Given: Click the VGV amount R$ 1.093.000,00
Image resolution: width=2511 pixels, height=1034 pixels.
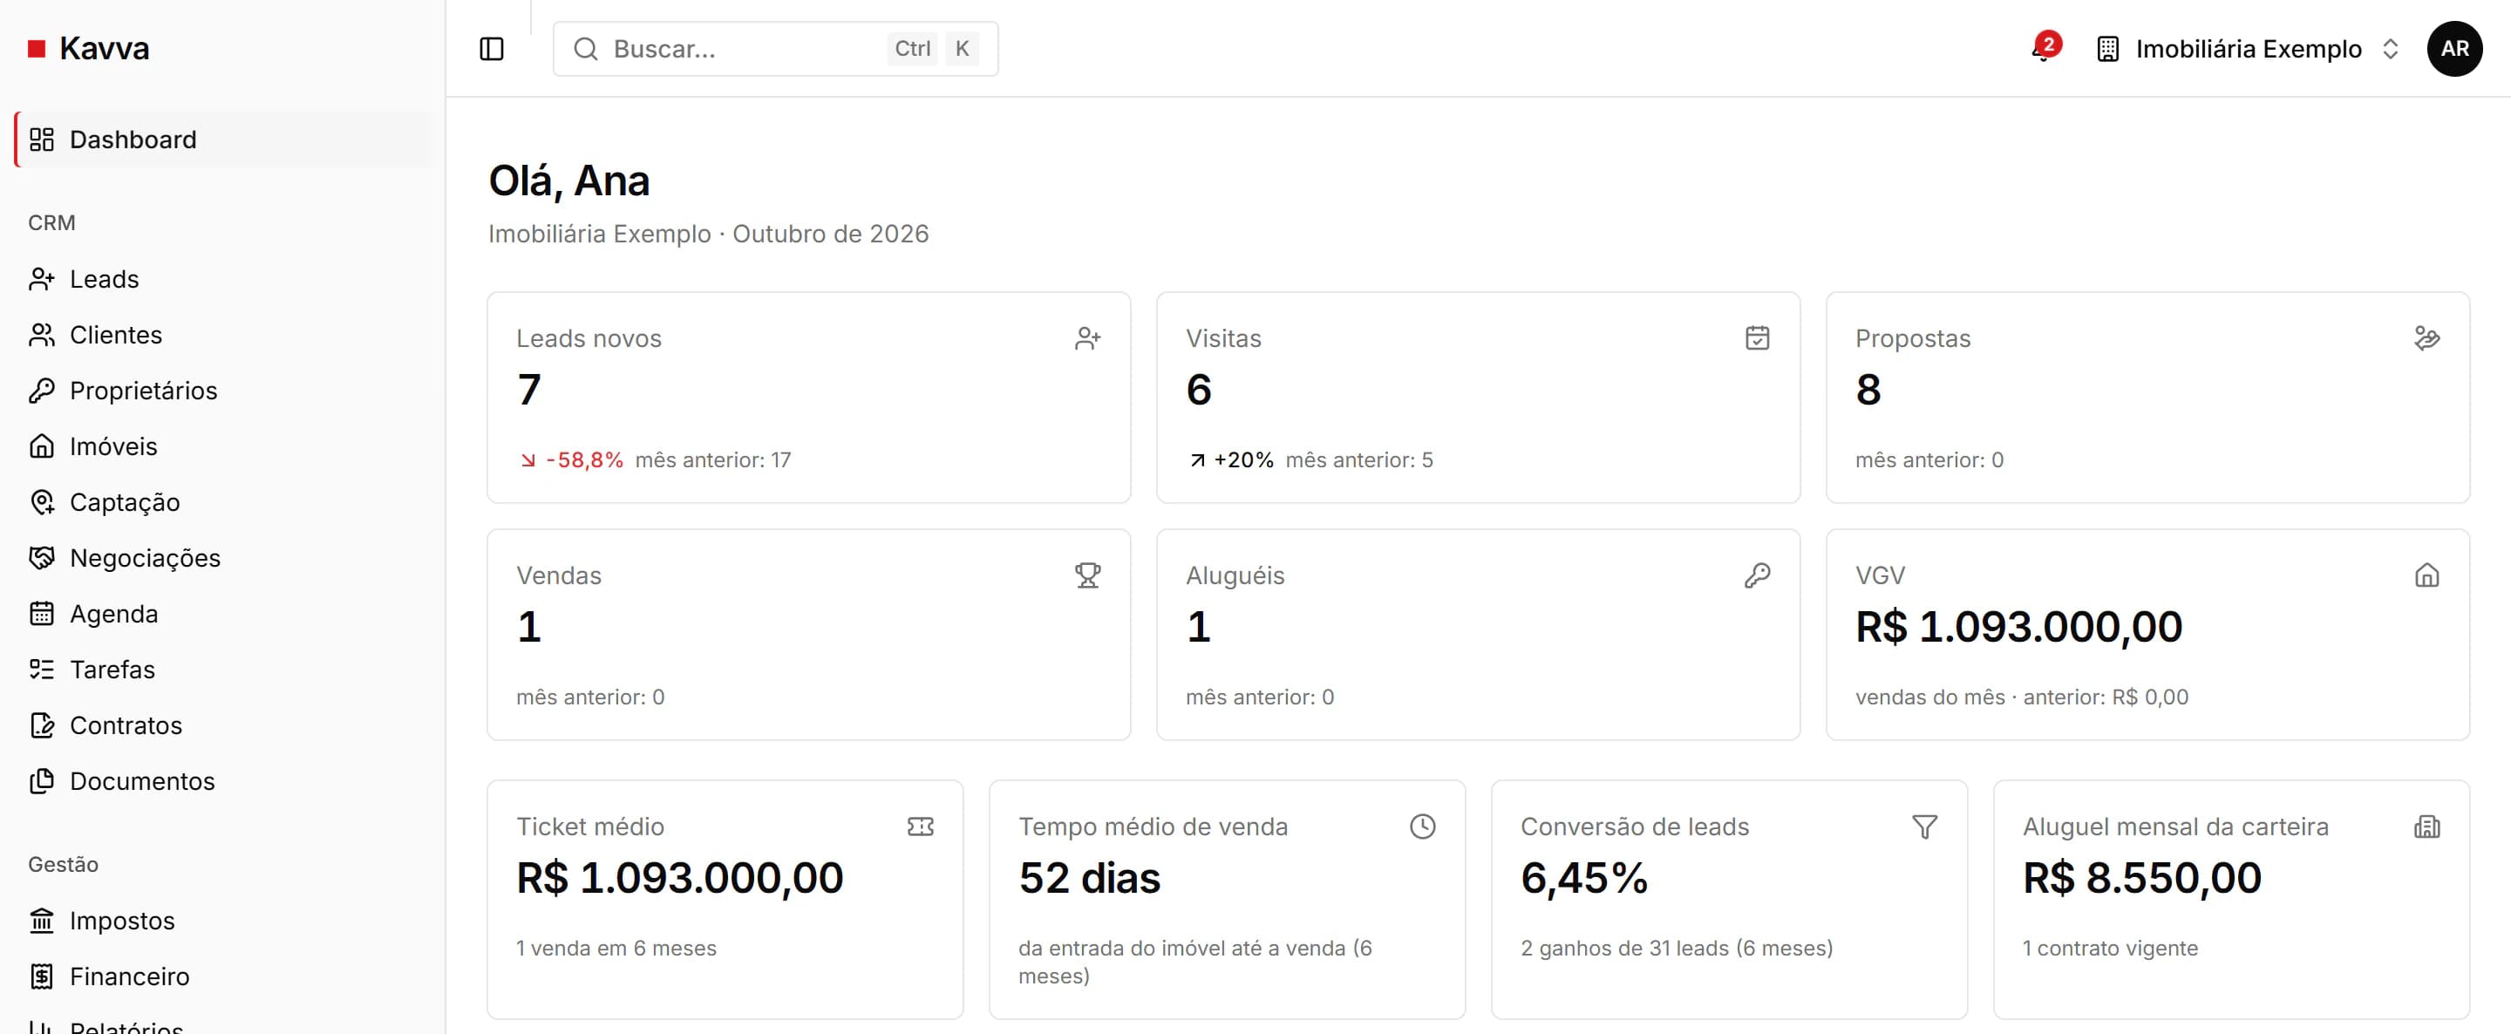Looking at the screenshot, I should click(2018, 626).
